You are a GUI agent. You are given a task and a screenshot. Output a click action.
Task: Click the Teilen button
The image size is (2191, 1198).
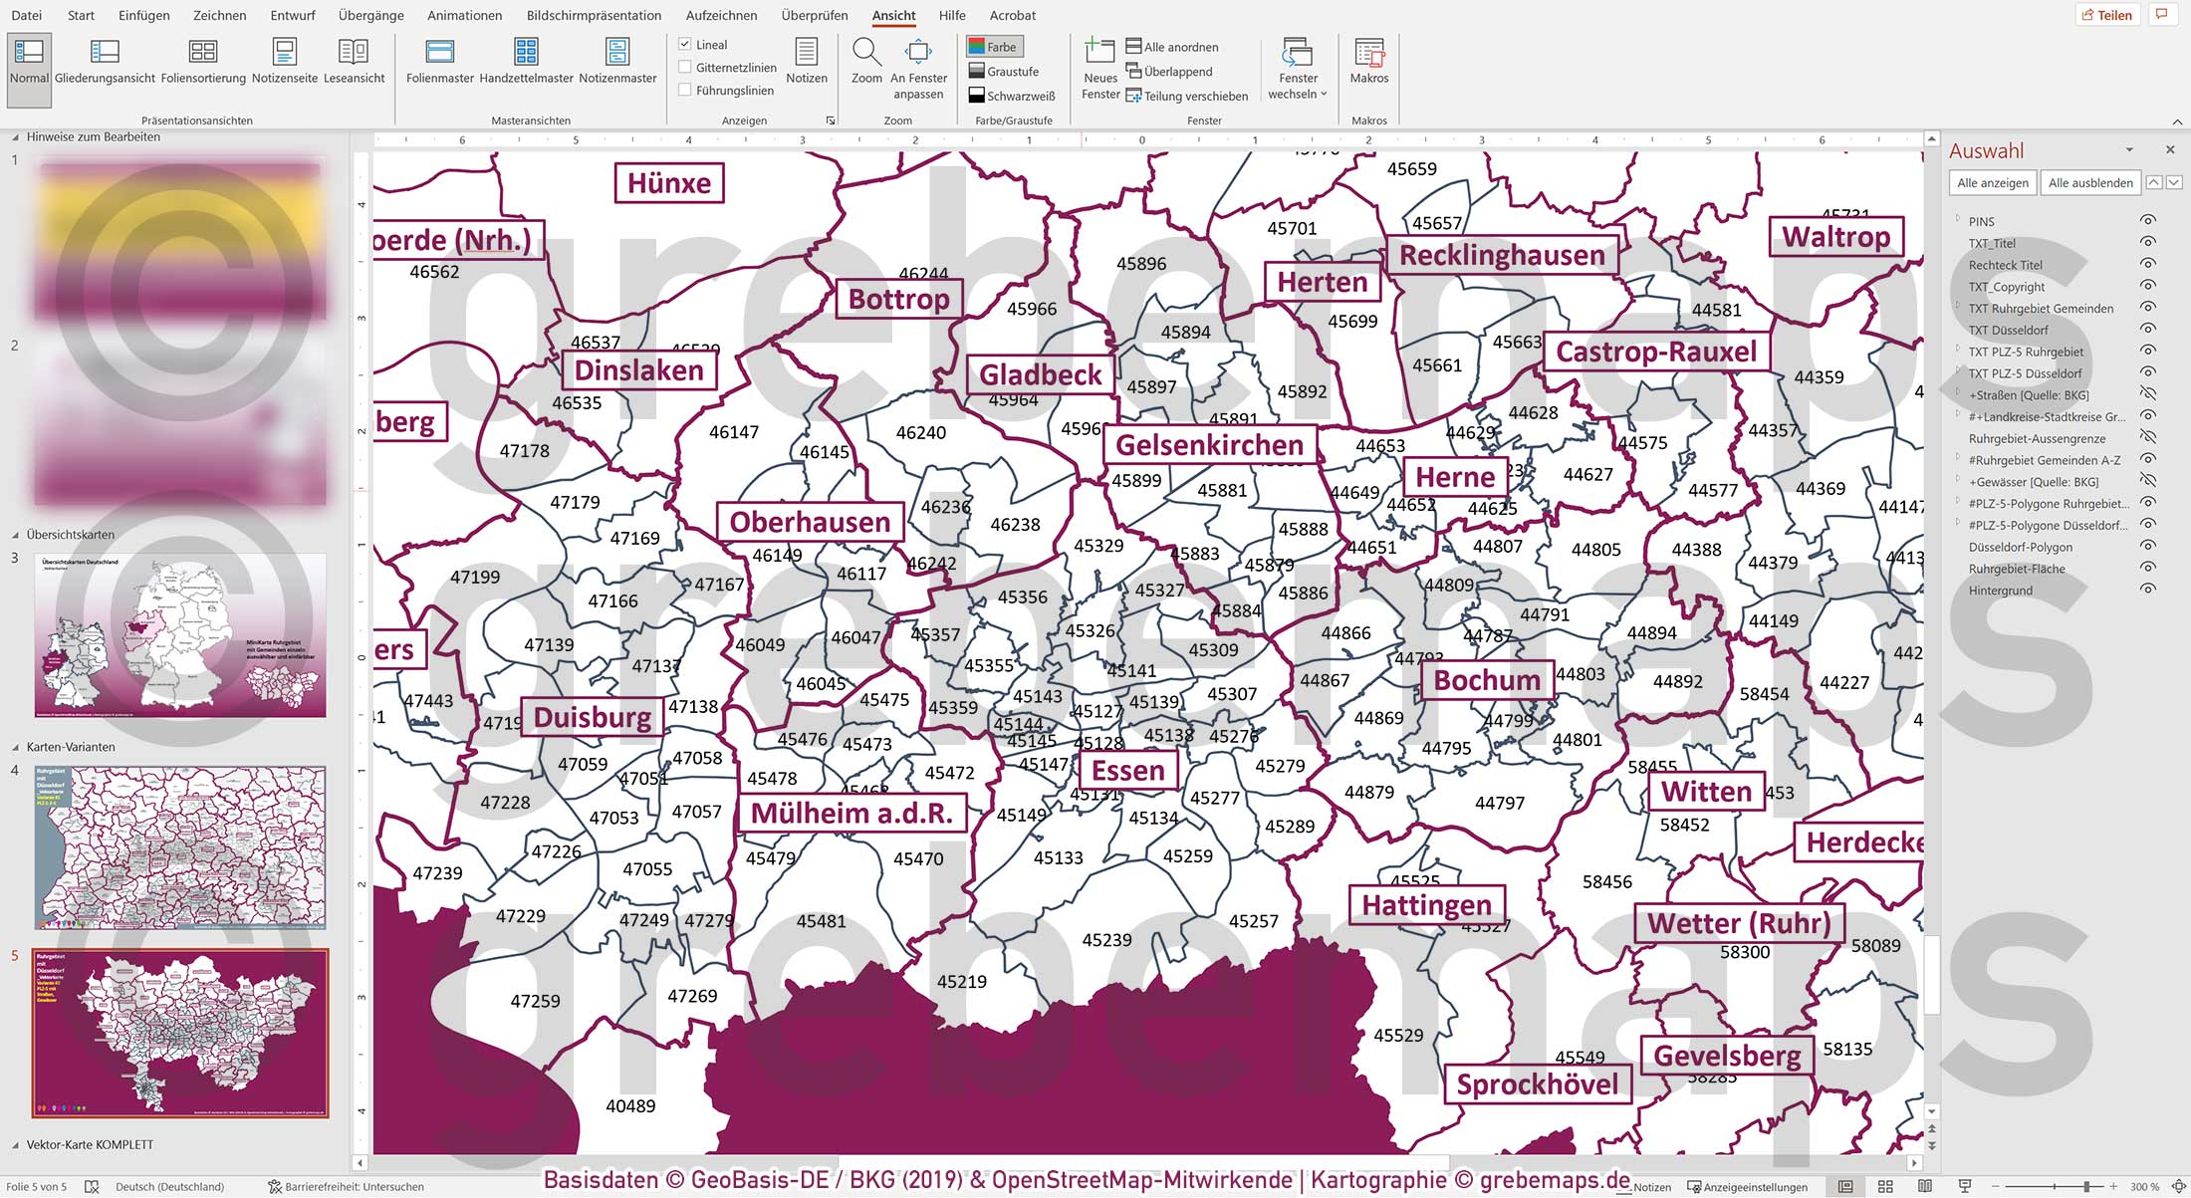[x=2107, y=14]
